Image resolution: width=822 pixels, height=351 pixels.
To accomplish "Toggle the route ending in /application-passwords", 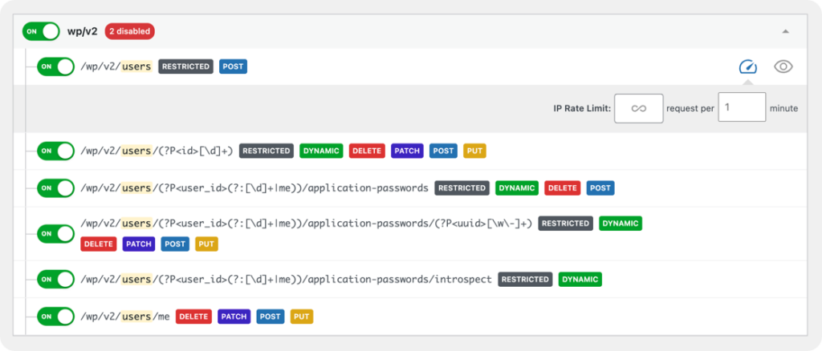I will [55, 188].
